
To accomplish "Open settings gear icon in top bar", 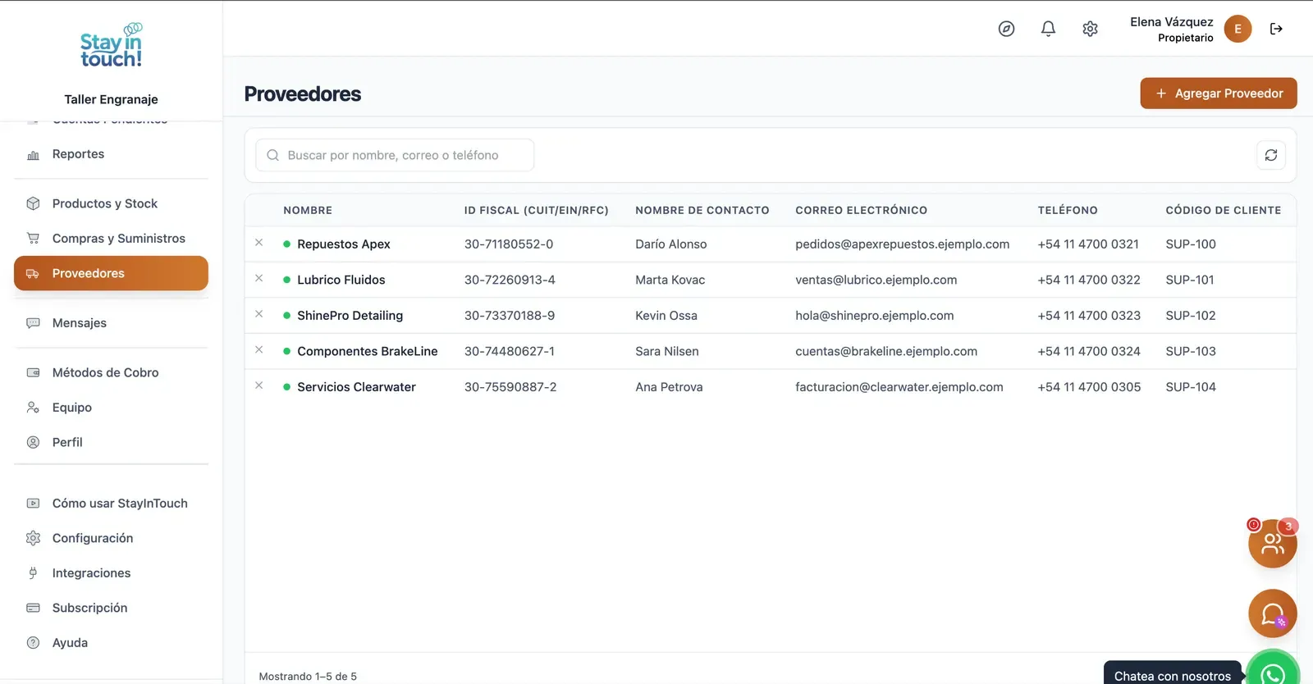I will coord(1090,29).
